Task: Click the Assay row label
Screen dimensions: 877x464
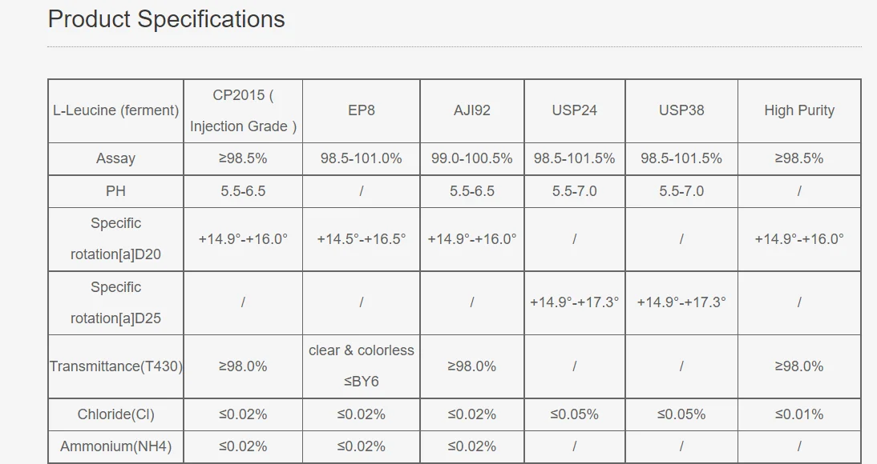Action: coord(115,158)
